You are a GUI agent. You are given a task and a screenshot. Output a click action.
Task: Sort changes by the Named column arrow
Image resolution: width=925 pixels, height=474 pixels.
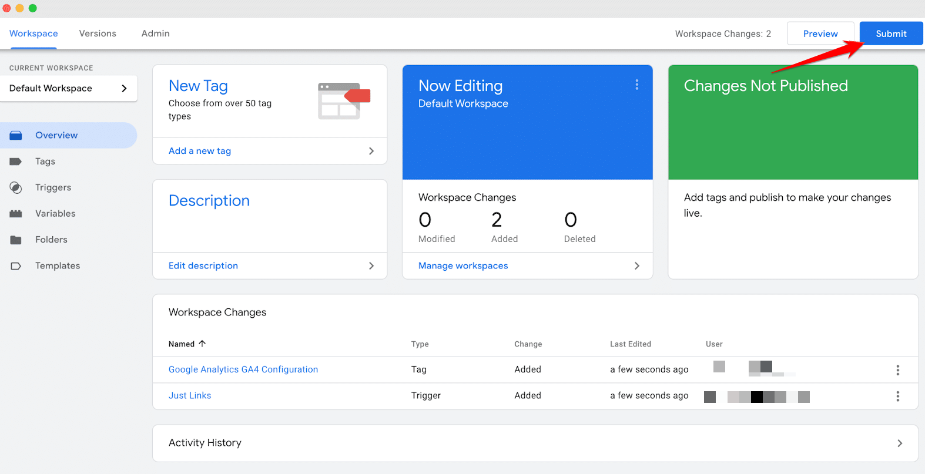[x=202, y=344]
